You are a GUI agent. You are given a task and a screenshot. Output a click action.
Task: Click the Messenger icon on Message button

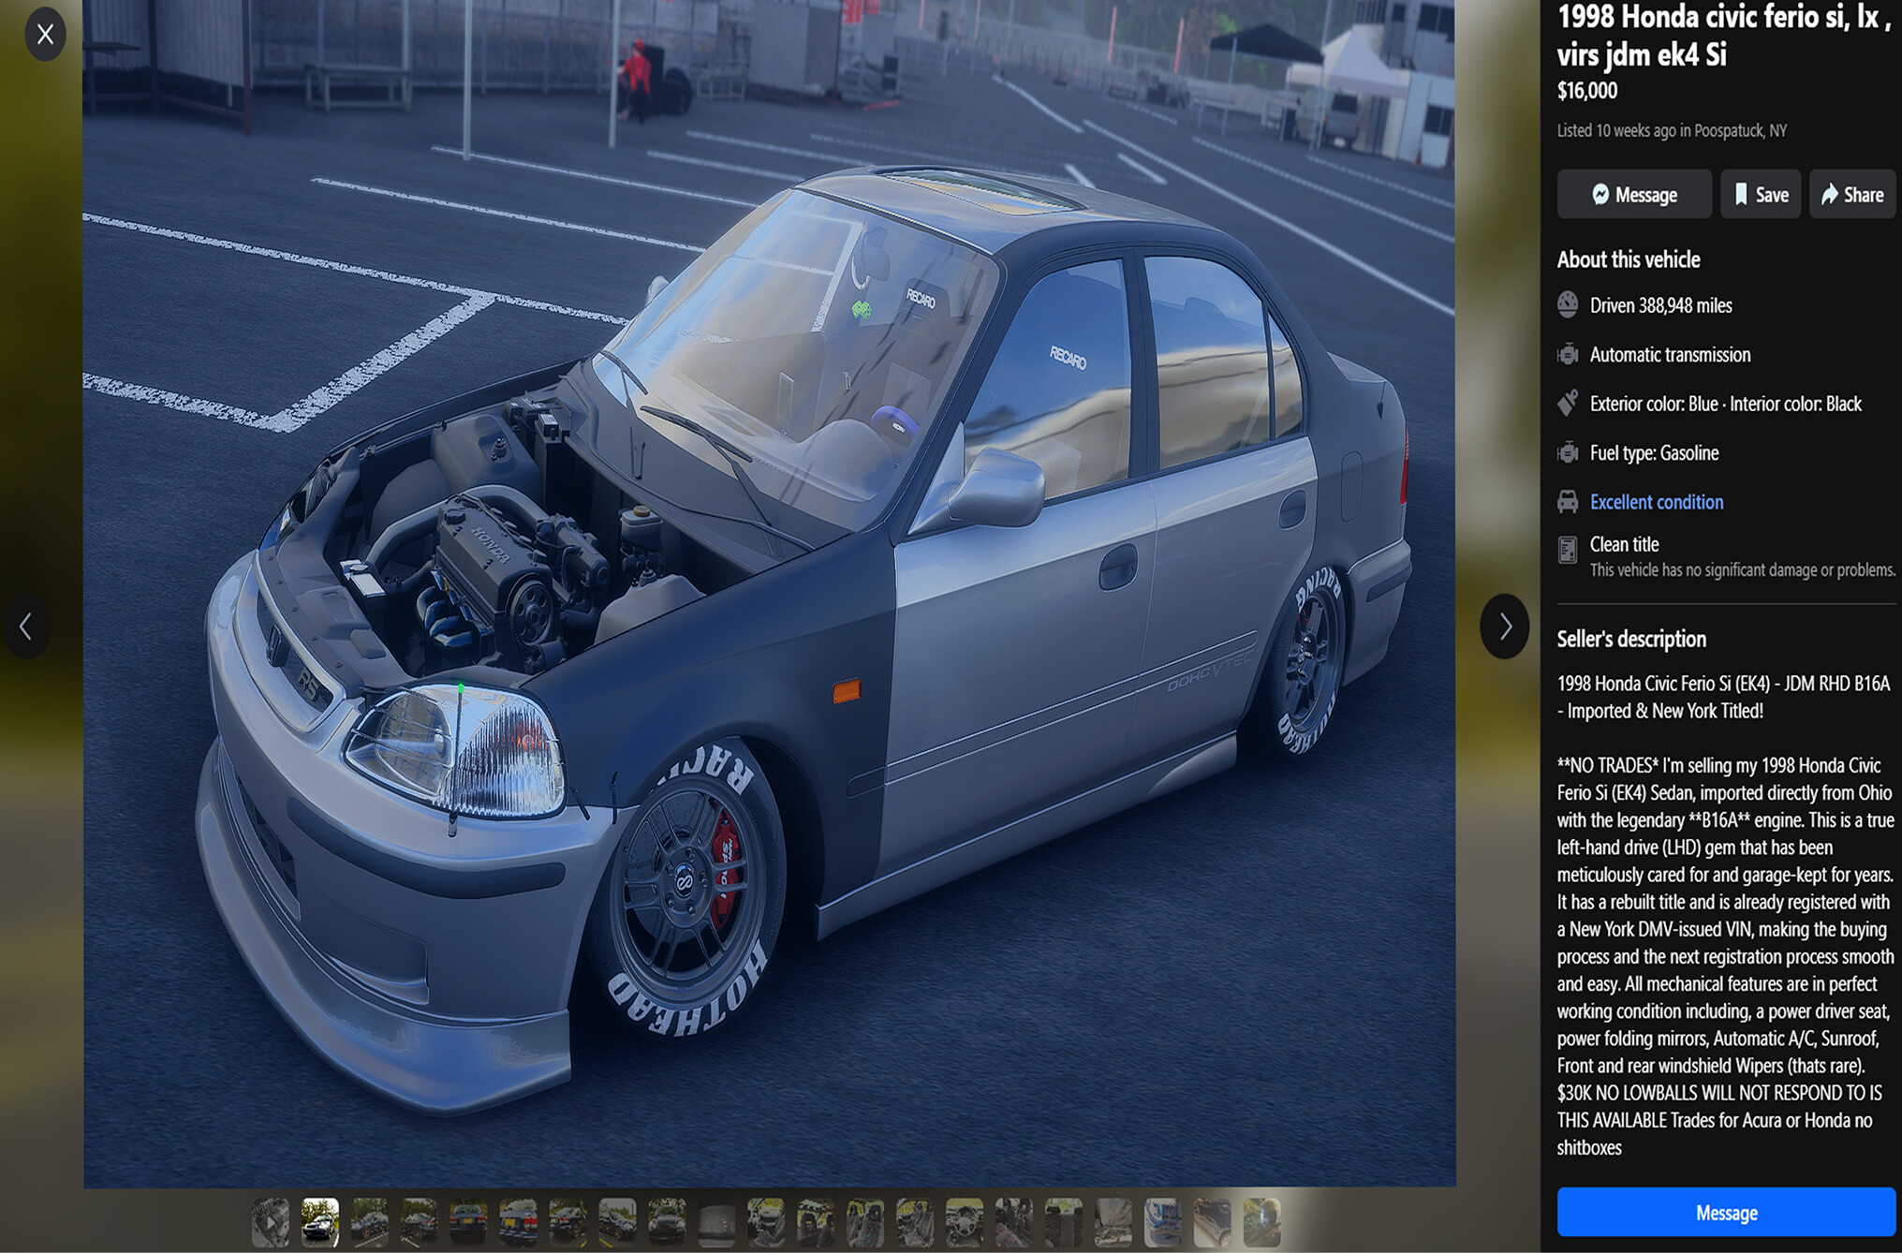point(1600,195)
